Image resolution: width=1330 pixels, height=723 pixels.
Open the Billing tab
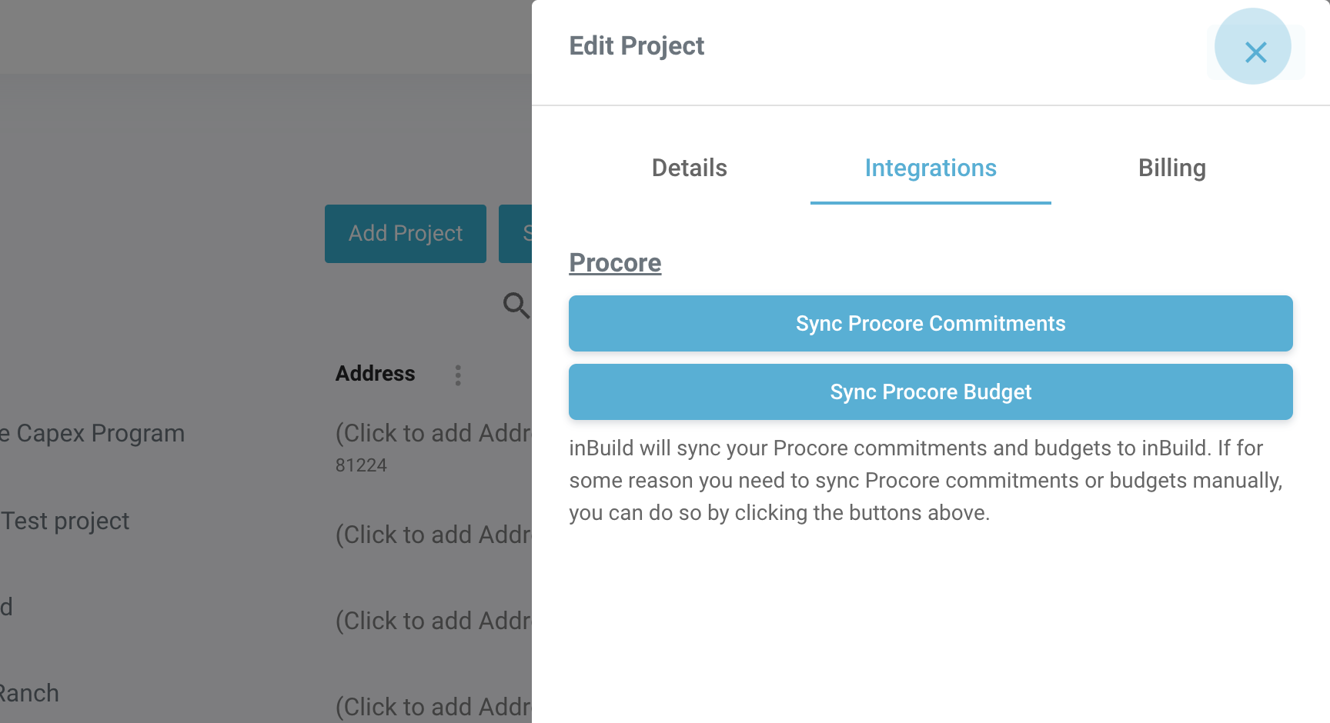coord(1171,168)
